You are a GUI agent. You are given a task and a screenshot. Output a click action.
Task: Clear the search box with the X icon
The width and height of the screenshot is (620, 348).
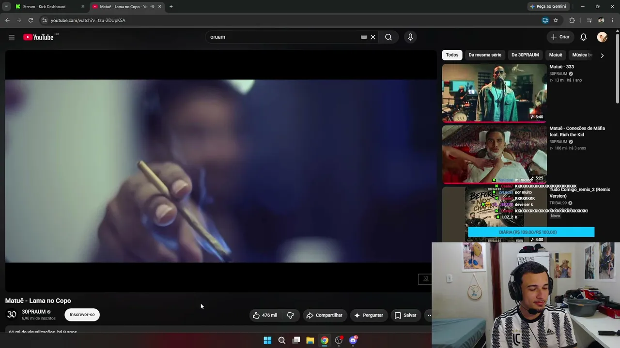(x=373, y=37)
